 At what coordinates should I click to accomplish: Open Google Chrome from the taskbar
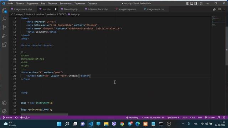pyautogui.click(x=122, y=124)
